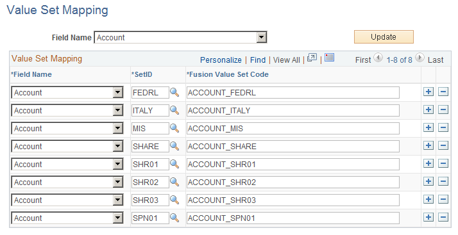Image resolution: width=458 pixels, height=235 pixels.
Task: Open SetID lookup for SHR02 row
Action: coord(174,182)
